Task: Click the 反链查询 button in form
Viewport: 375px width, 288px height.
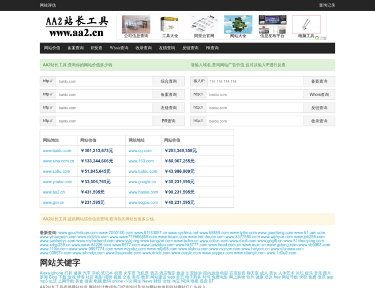Action: click(x=319, y=108)
